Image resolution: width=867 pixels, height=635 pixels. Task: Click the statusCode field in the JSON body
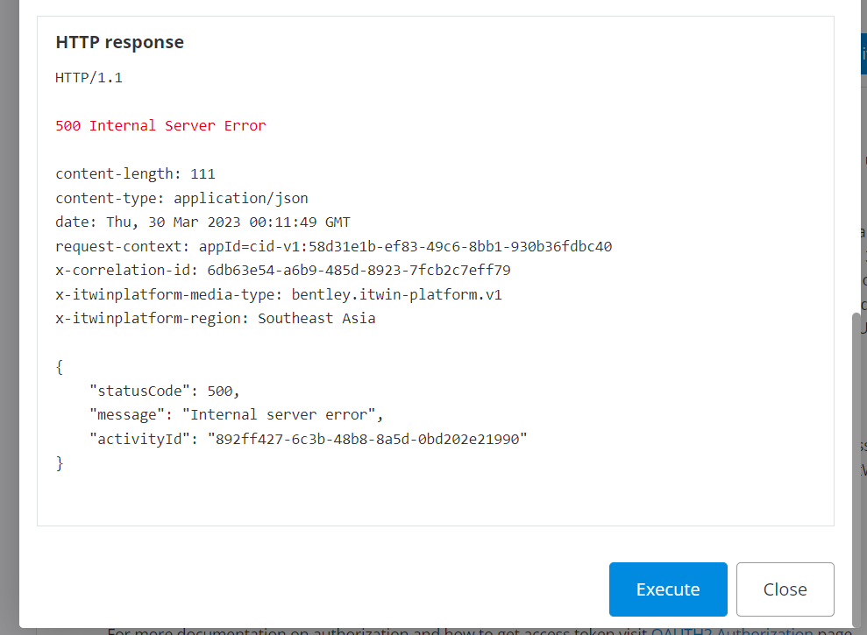point(139,390)
